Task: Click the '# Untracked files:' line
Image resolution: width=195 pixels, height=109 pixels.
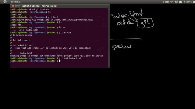Action: pyautogui.click(x=21, y=45)
